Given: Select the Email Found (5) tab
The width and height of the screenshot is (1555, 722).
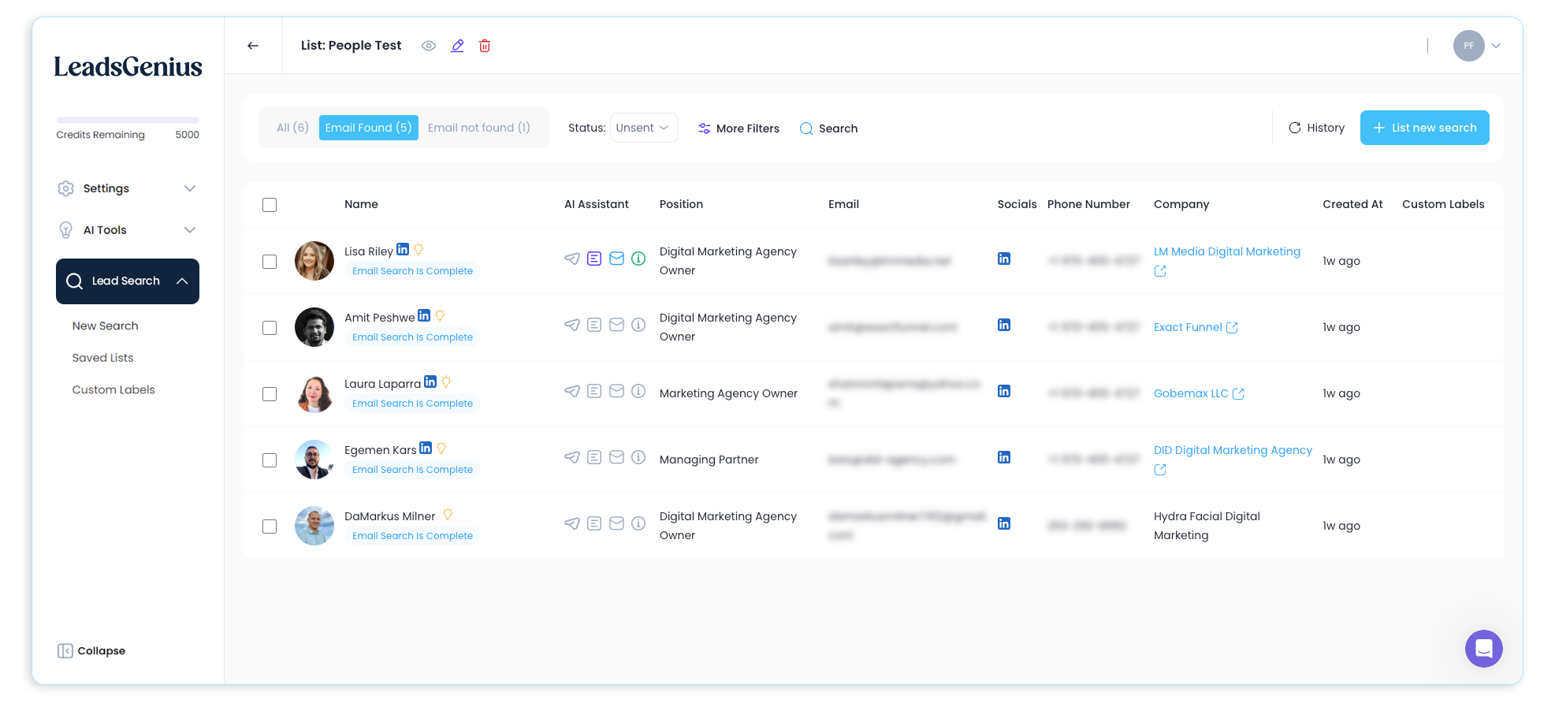Looking at the screenshot, I should pyautogui.click(x=368, y=128).
